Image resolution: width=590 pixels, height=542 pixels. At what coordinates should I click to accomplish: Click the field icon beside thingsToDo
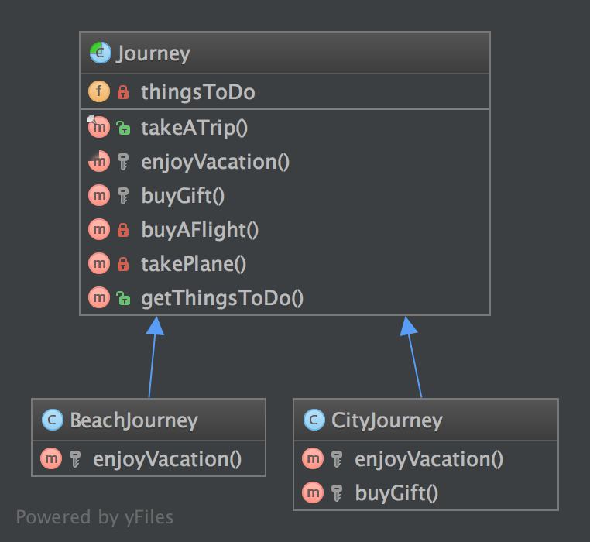(98, 93)
